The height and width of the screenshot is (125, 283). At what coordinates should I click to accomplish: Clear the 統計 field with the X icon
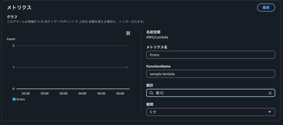pyautogui.click(x=270, y=93)
